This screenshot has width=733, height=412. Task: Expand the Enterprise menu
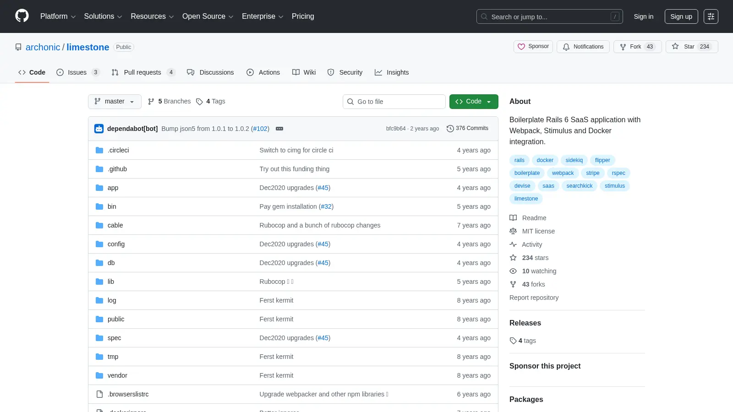[x=263, y=16]
